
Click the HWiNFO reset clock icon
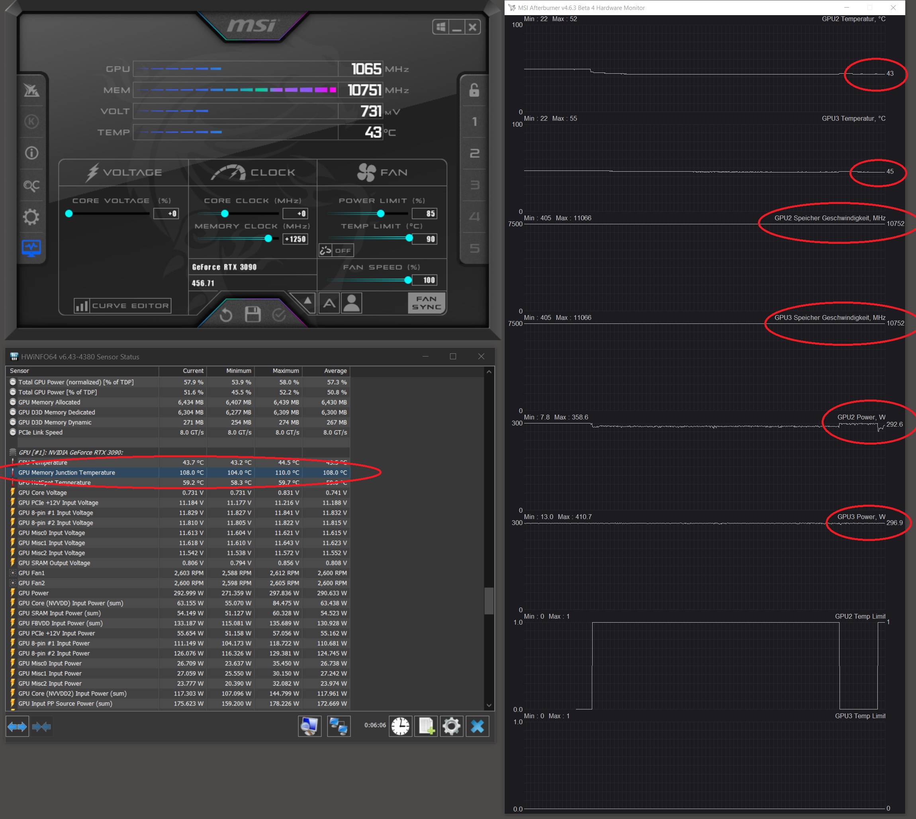point(400,726)
